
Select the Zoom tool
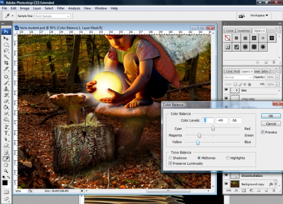(x=6, y=171)
